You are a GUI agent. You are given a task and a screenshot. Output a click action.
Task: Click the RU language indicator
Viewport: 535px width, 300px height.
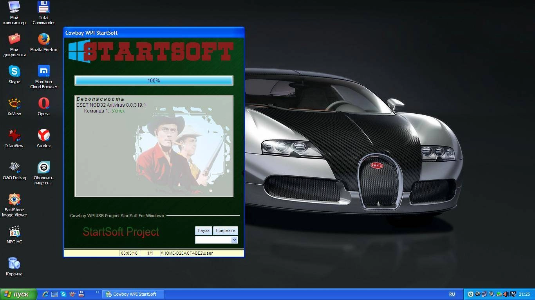[x=452, y=294]
